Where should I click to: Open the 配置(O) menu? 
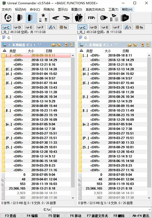click(x=77, y=10)
